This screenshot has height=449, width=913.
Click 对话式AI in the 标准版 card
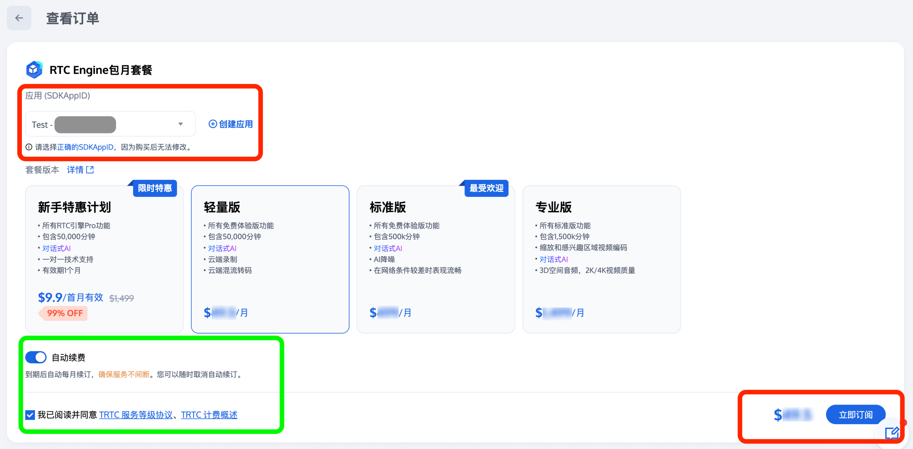pos(388,248)
